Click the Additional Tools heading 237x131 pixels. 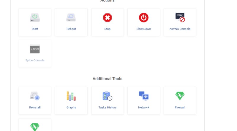point(108,78)
